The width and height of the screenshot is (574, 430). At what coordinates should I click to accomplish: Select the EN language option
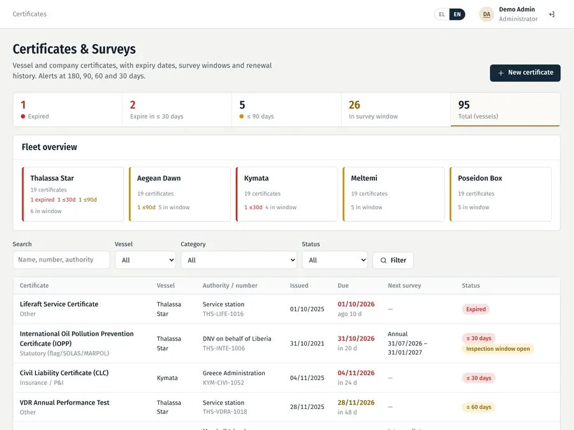point(457,14)
